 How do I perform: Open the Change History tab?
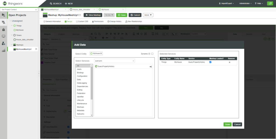114,21
